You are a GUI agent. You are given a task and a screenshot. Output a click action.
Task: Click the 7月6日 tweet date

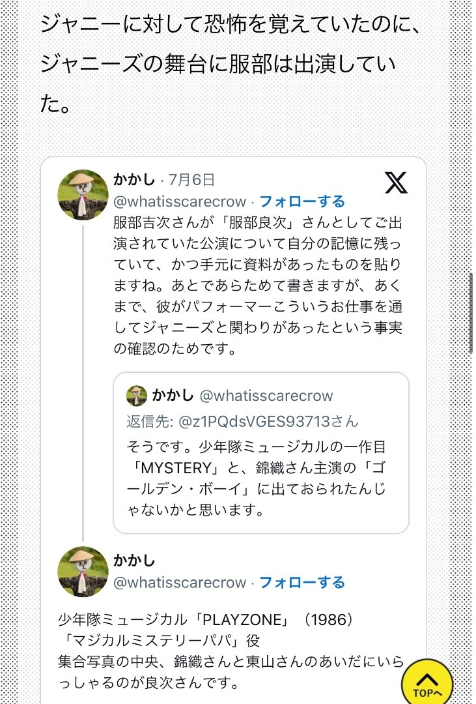click(191, 180)
